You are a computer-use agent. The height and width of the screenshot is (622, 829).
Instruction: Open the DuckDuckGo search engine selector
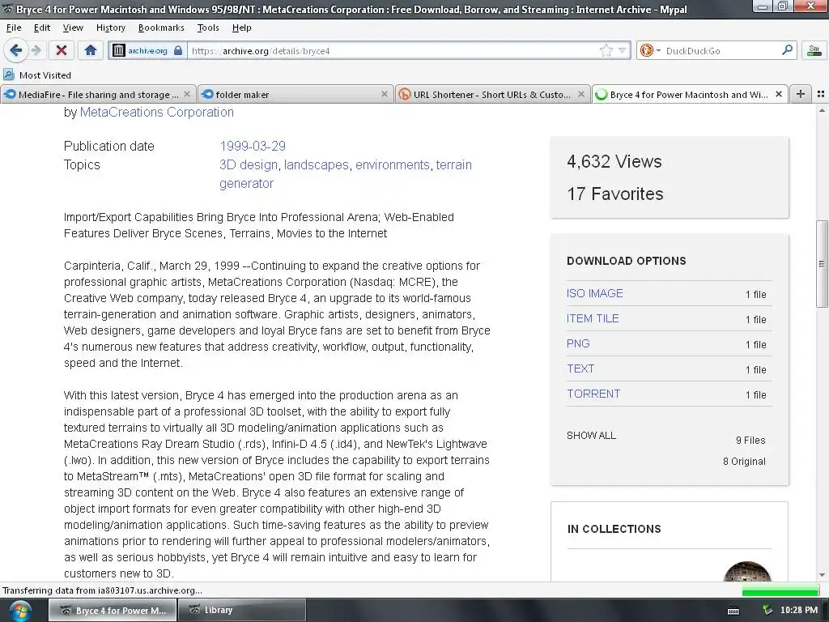point(650,50)
